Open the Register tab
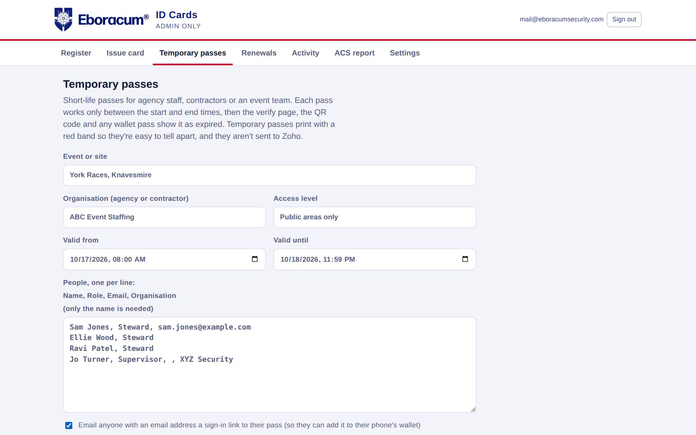The width and height of the screenshot is (696, 435). click(x=76, y=53)
